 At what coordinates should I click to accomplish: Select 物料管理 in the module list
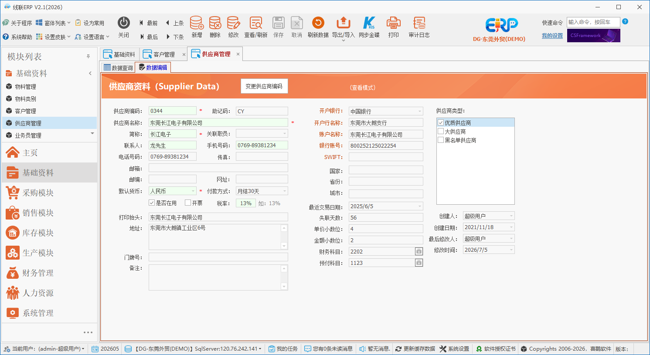pyautogui.click(x=49, y=86)
